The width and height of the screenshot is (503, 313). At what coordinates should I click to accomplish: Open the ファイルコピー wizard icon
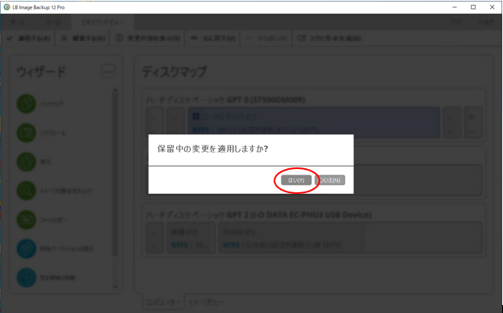[x=27, y=220]
